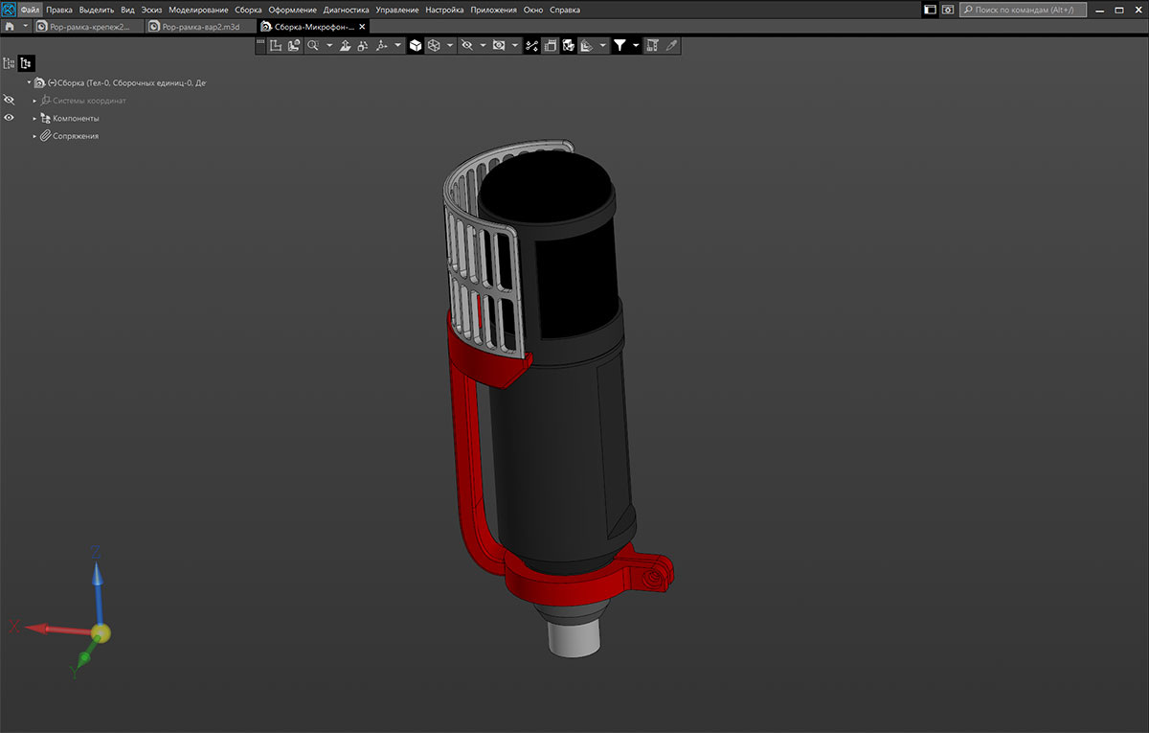Expand the Сопряжения tree node
The width and height of the screenshot is (1149, 733).
[x=34, y=136]
